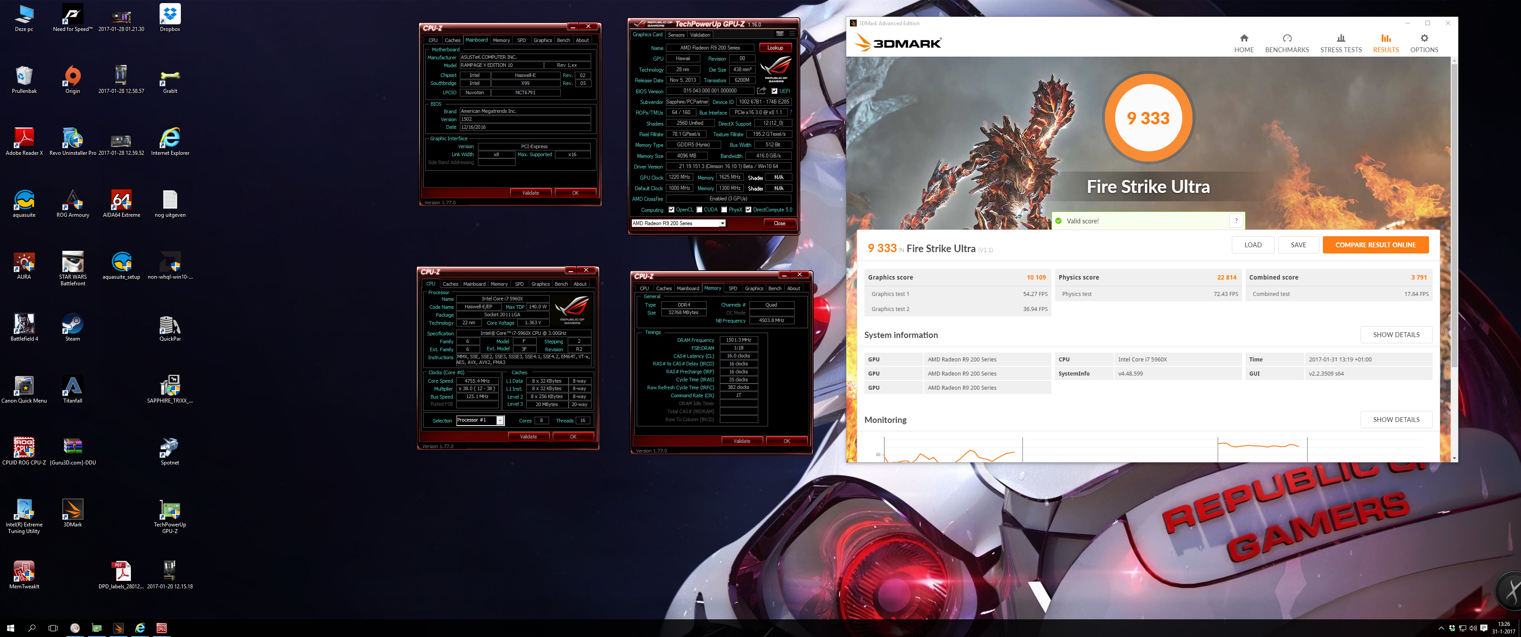
Task: Open 3DMark Benchmarks gauge icon
Action: [x=1287, y=38]
